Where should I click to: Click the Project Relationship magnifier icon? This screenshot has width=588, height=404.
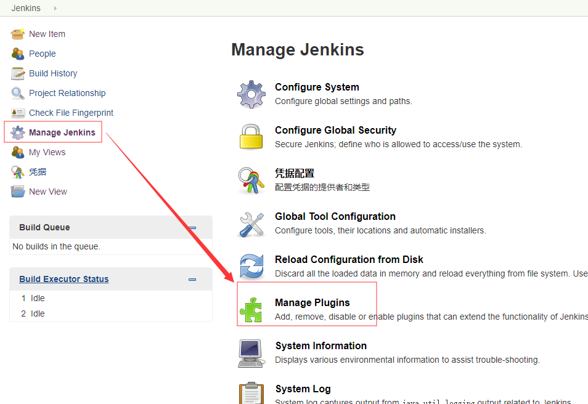coord(18,94)
